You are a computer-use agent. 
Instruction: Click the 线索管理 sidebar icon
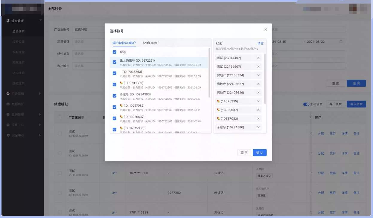click(7, 21)
